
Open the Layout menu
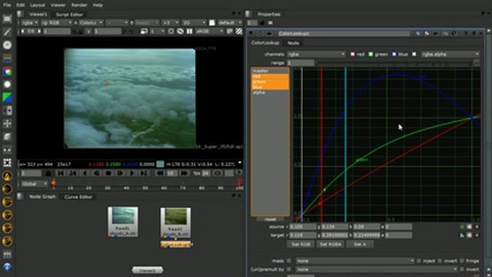click(x=38, y=5)
